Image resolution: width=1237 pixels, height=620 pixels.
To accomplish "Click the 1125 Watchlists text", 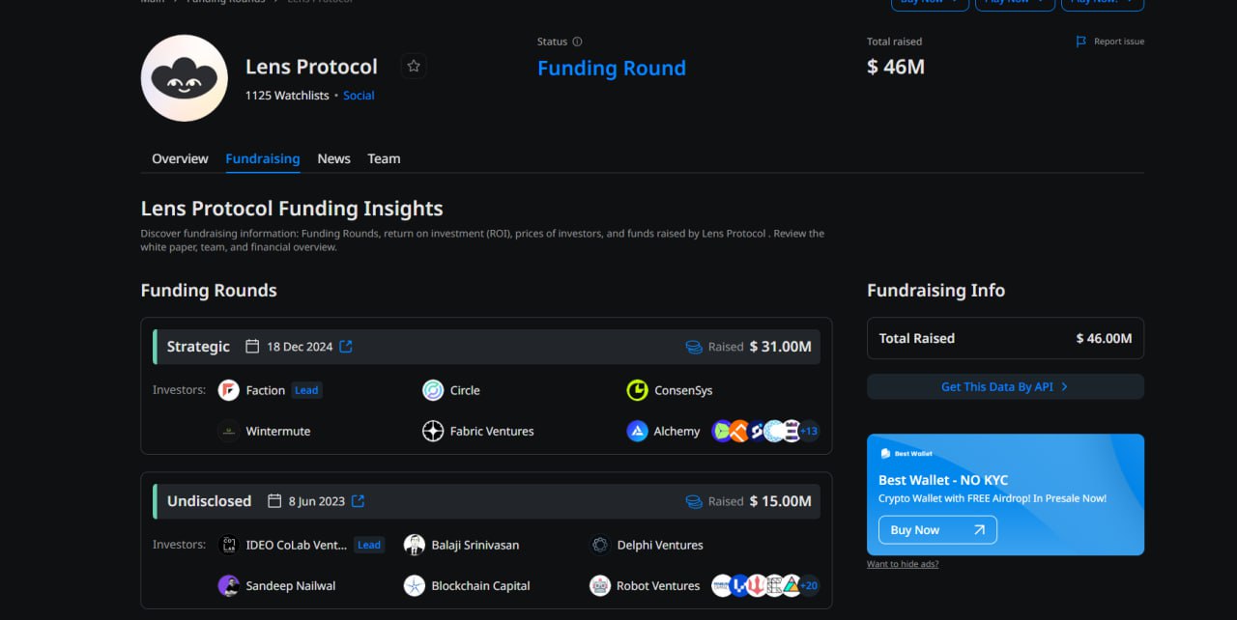I will click(x=287, y=96).
